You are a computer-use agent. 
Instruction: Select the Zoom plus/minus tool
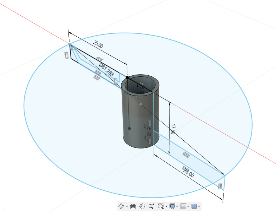(x=151, y=206)
